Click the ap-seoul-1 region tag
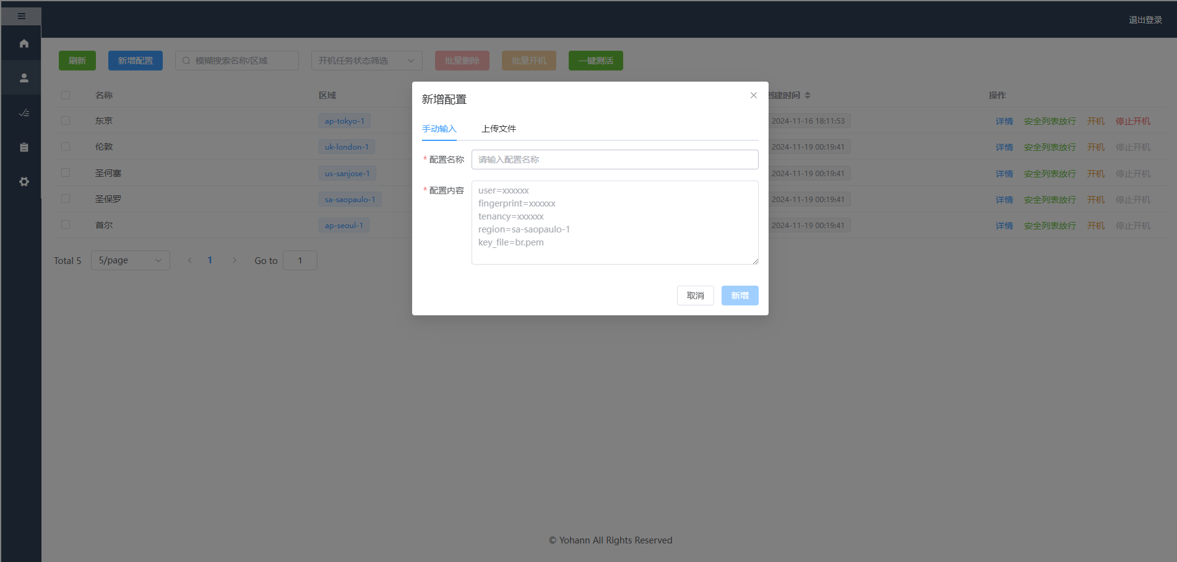Viewport: 1177px width, 562px height. (x=344, y=226)
